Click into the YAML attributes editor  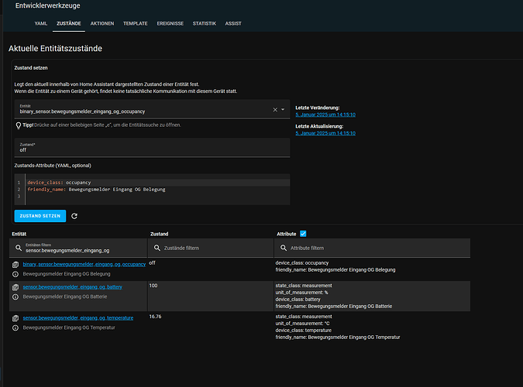152,190
